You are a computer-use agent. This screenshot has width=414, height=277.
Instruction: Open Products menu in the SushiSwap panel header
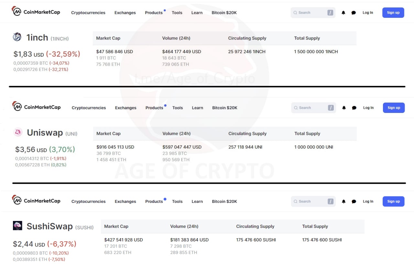click(154, 201)
